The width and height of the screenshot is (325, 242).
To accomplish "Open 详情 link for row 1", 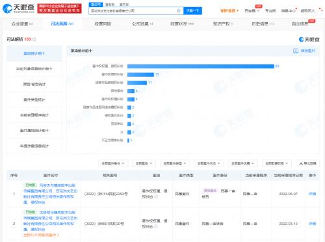I will click(312, 194).
